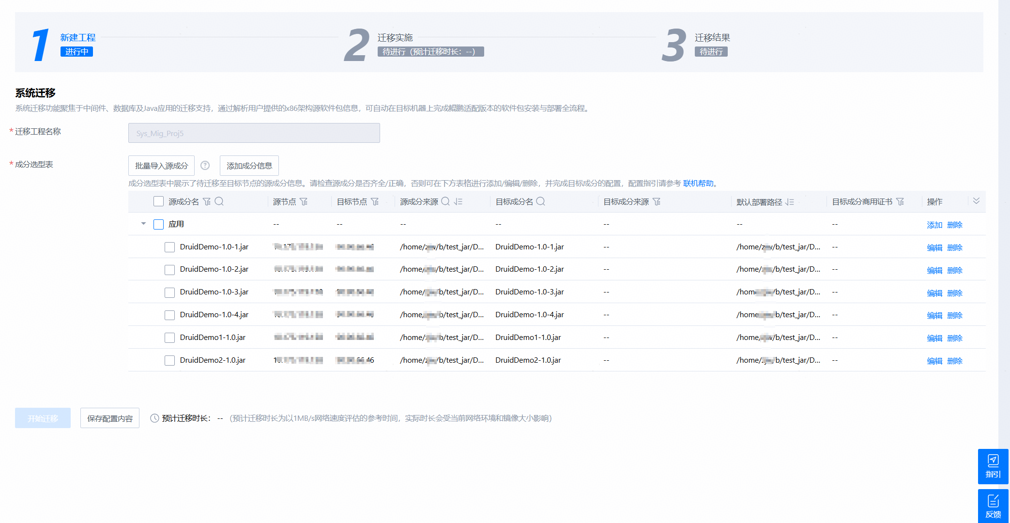Sort by 默认部署路径 column
The width and height of the screenshot is (1010, 523).
point(790,202)
